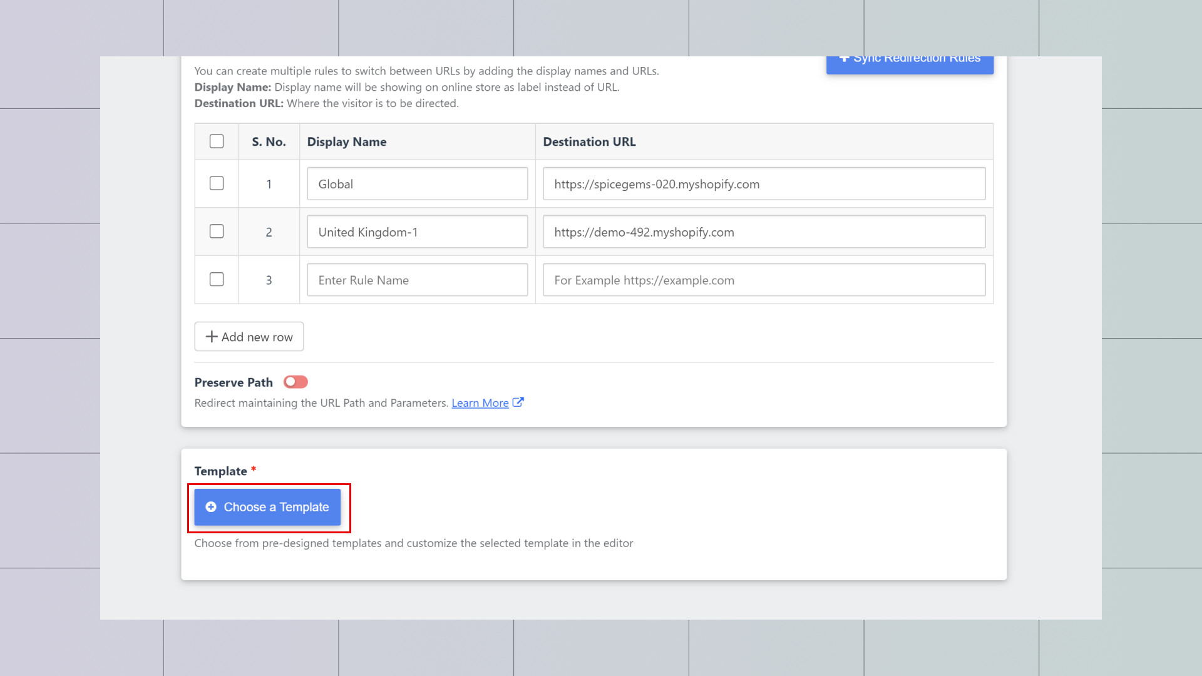
Task: Click serial number 2 in the table
Action: pyautogui.click(x=269, y=232)
